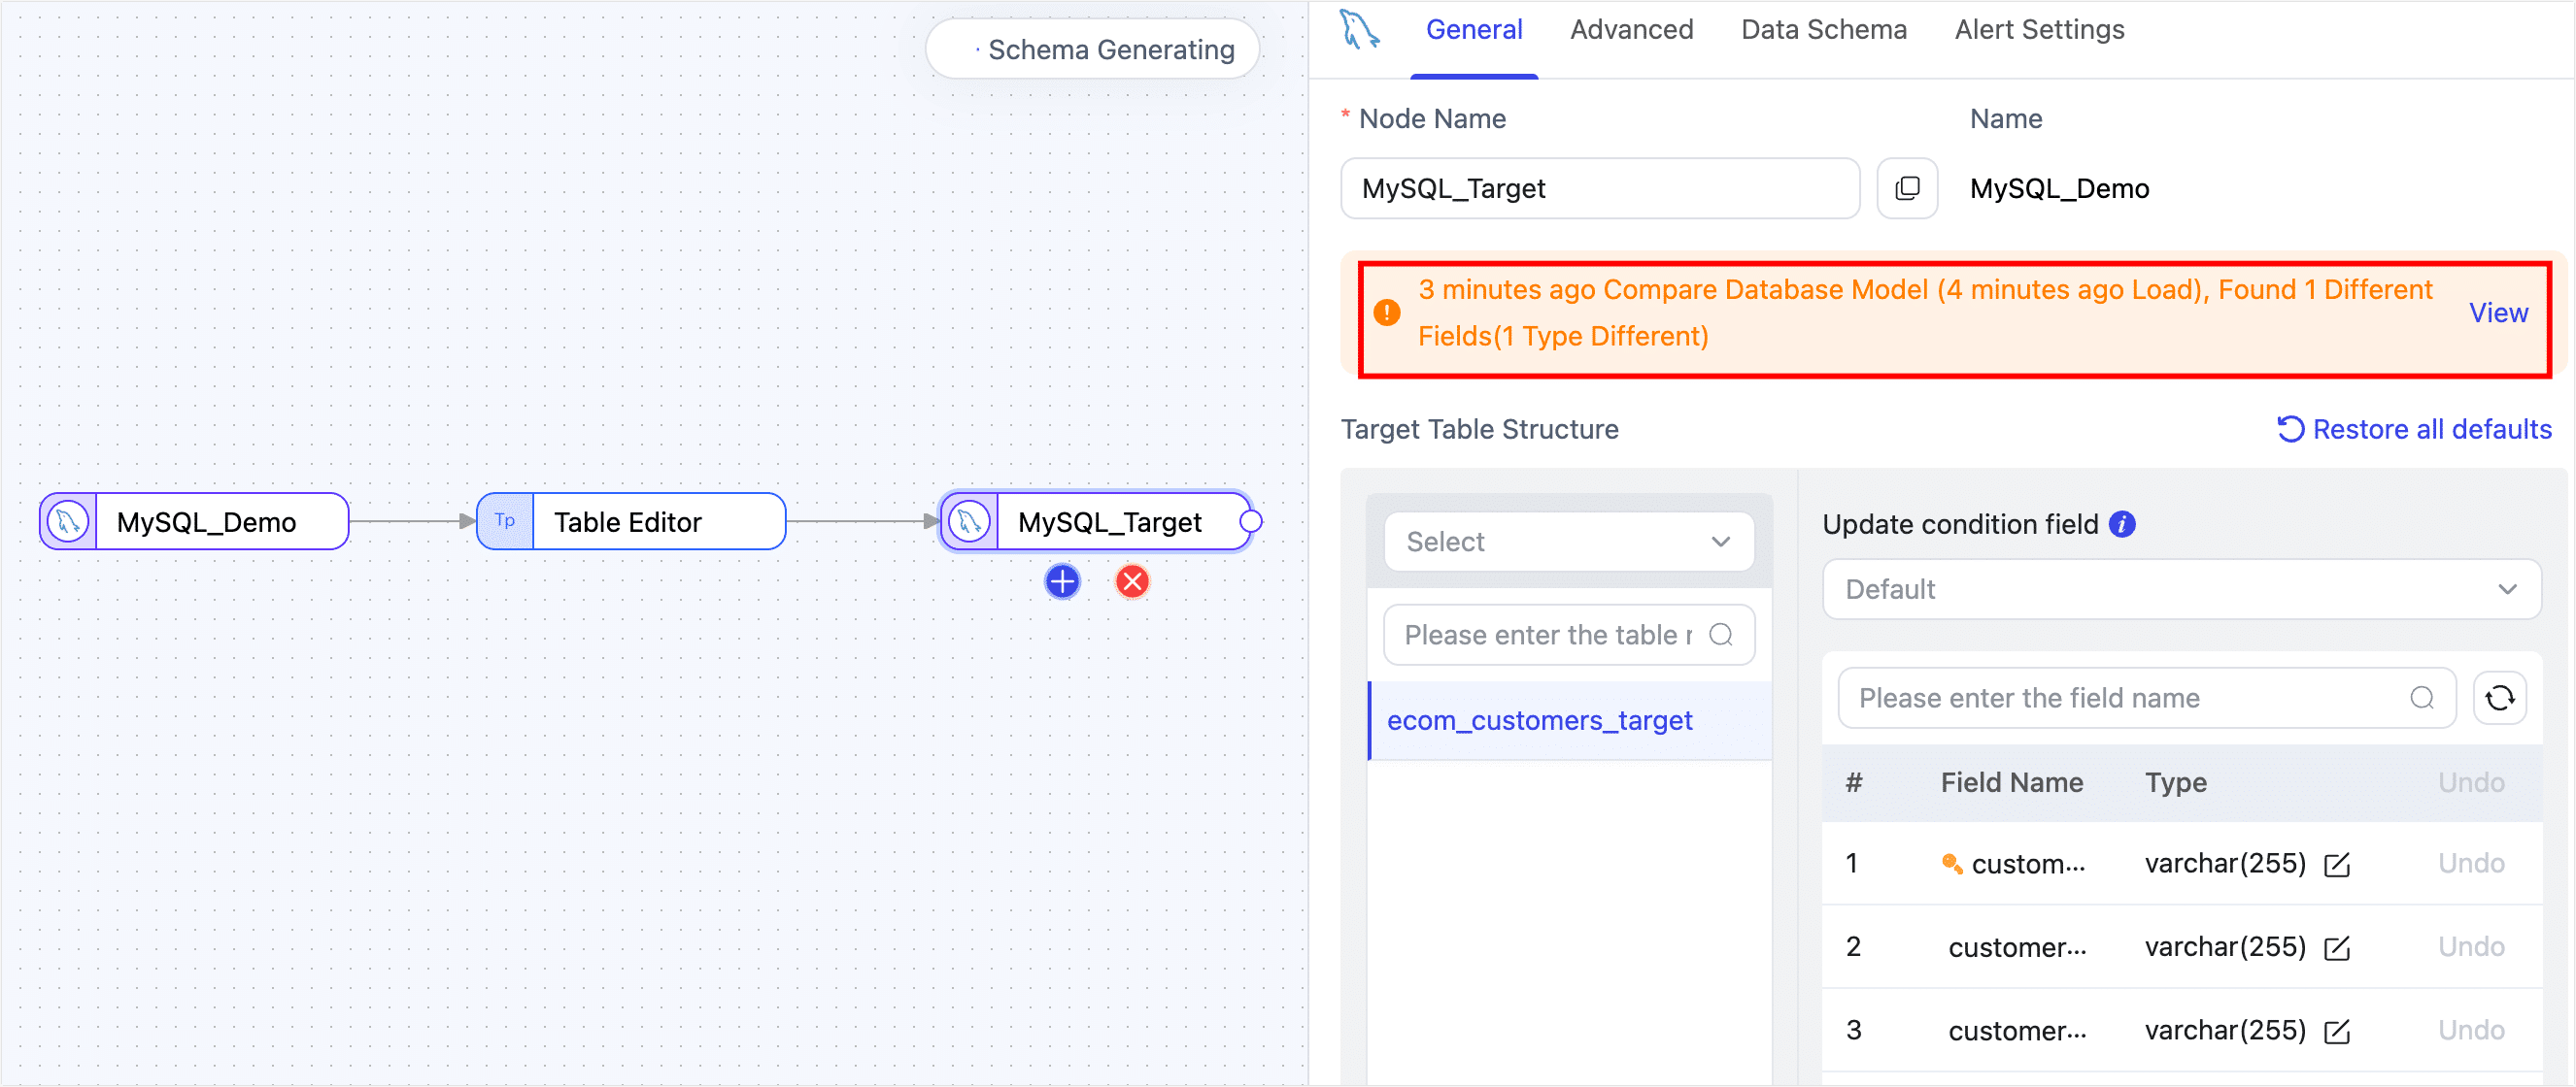Screen dimensions: 2576x1087
Task: Click the orange key icon on field 1
Action: (1951, 863)
